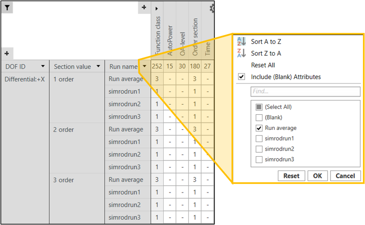Select Reset All menu entry
This screenshot has width=365, height=225.
pyautogui.click(x=263, y=65)
